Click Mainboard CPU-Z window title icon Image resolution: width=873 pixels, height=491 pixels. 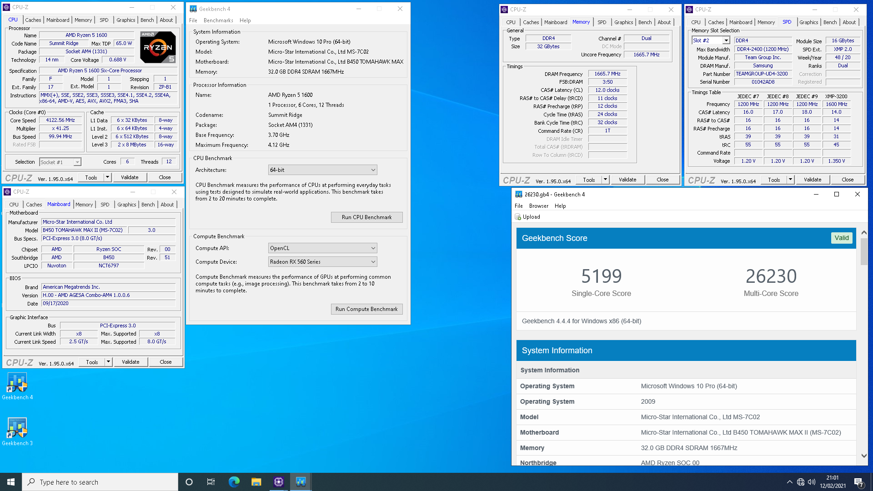tap(7, 192)
